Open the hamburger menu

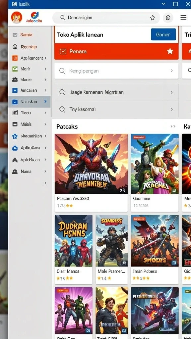point(183,18)
